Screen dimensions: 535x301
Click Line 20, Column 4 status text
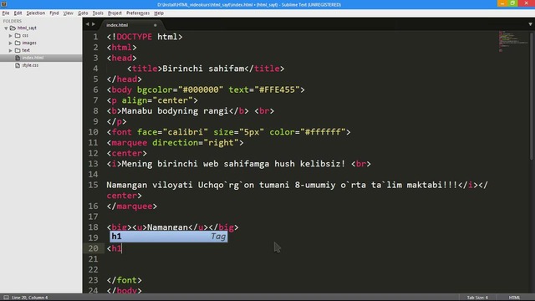tap(30, 298)
